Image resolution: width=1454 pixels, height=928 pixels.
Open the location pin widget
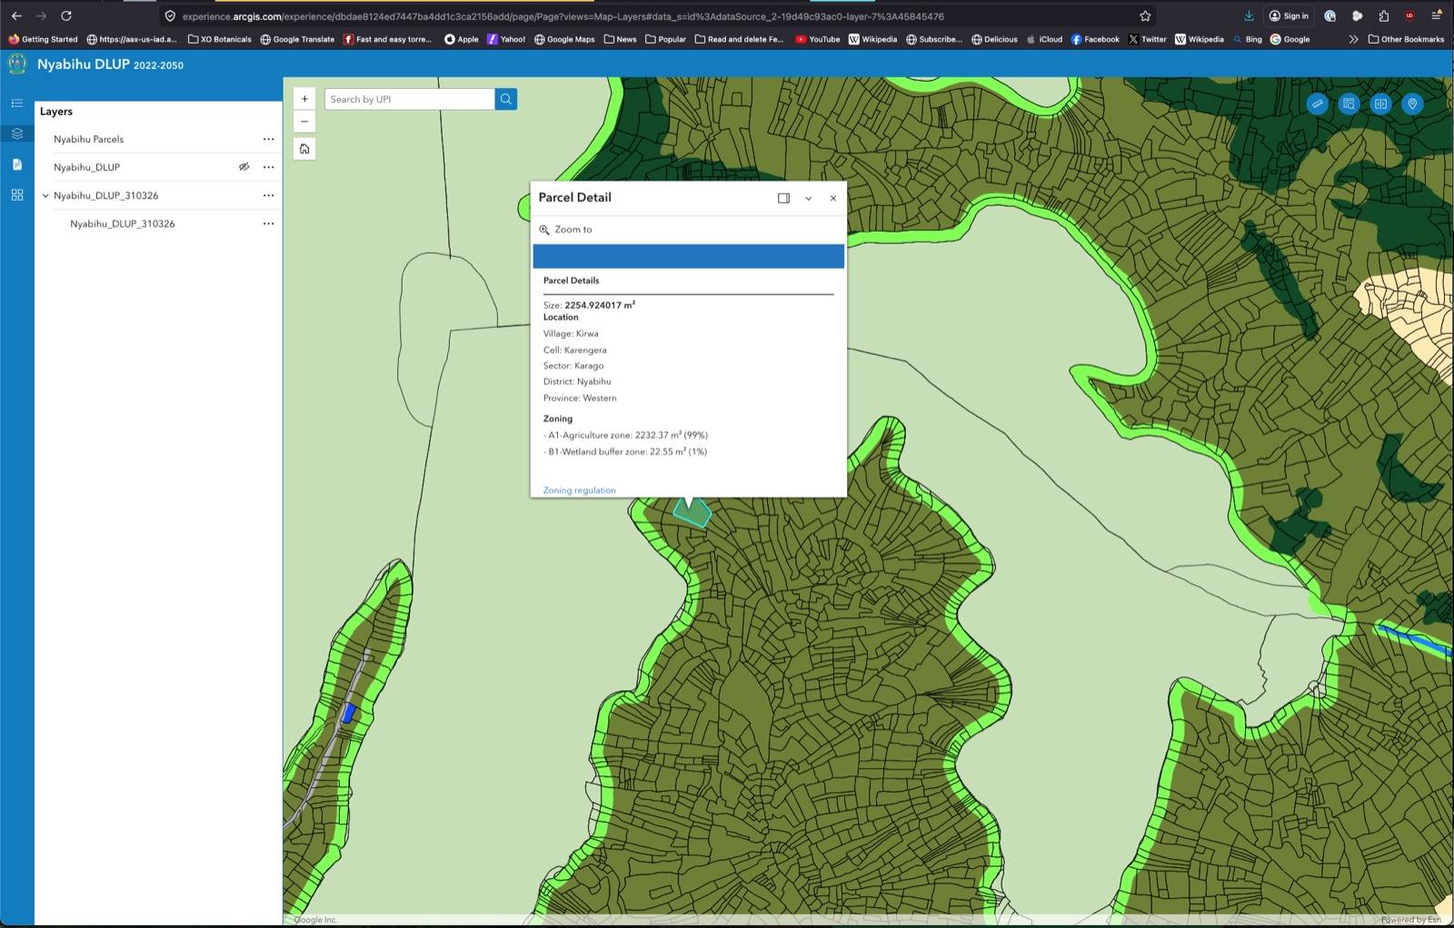click(1412, 104)
